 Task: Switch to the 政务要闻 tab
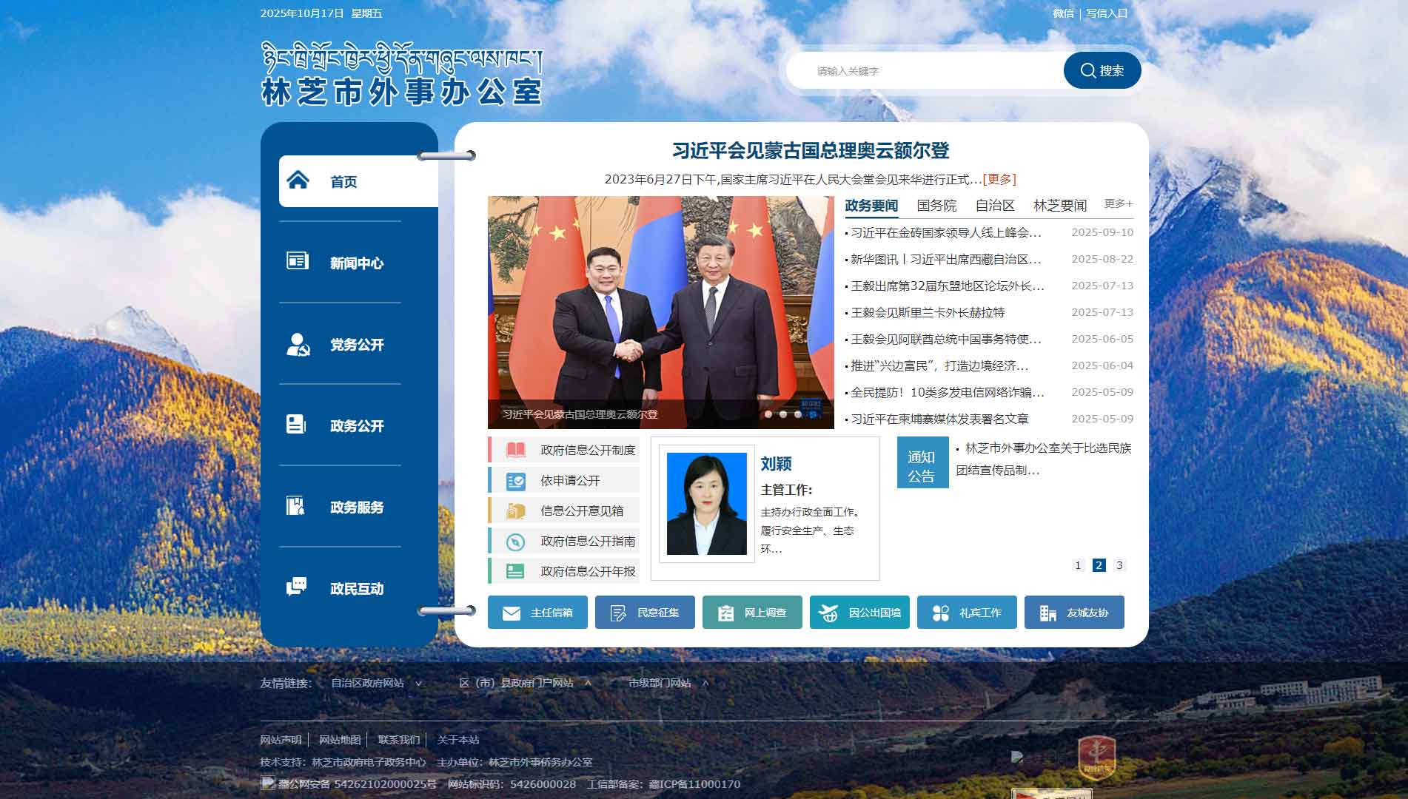point(871,206)
